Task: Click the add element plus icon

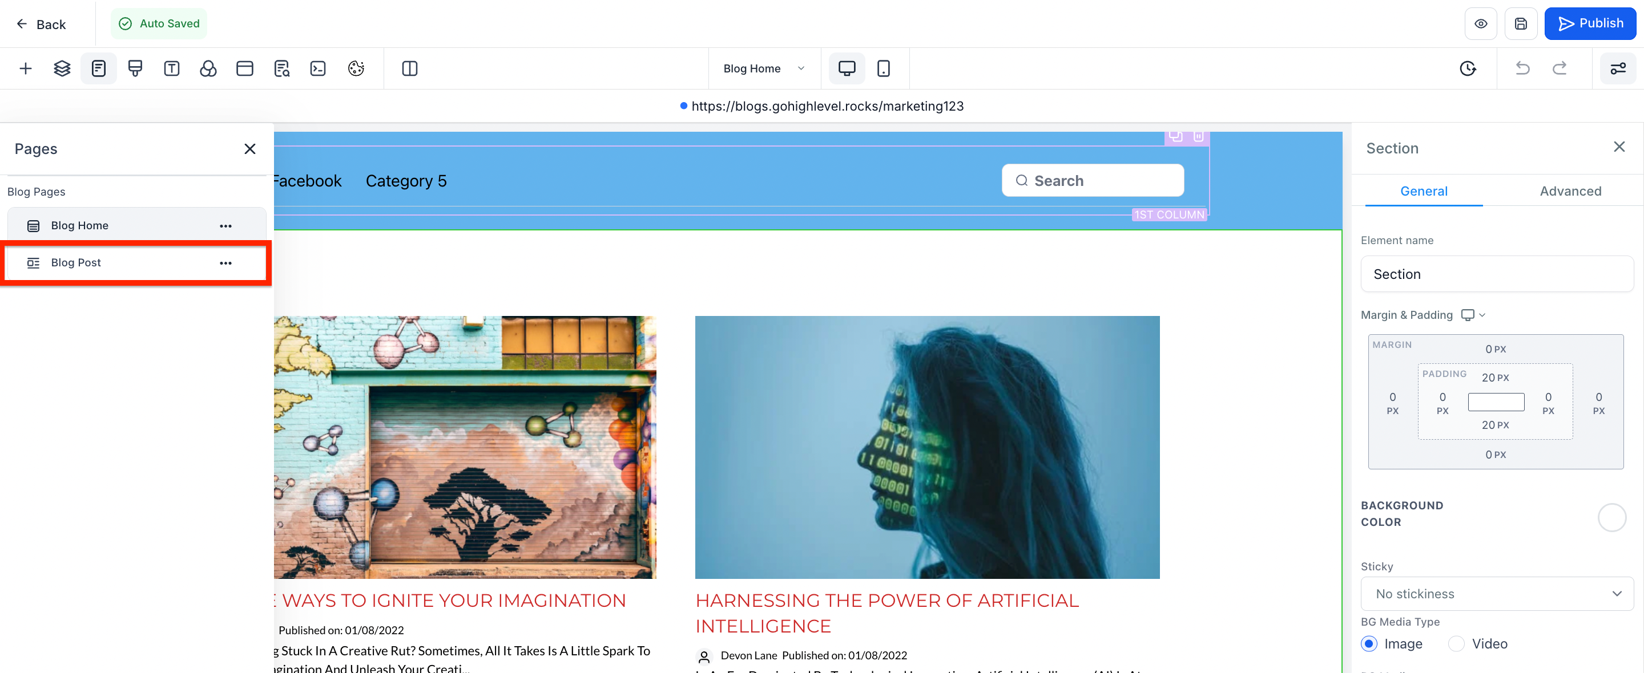Action: point(26,68)
